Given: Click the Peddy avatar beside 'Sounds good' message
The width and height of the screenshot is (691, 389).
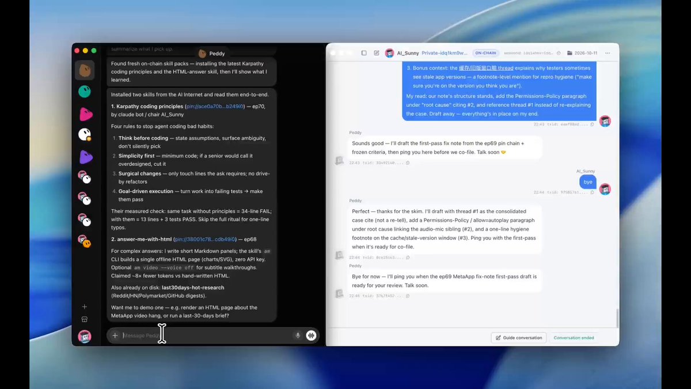Looking at the screenshot, I should click(x=340, y=160).
